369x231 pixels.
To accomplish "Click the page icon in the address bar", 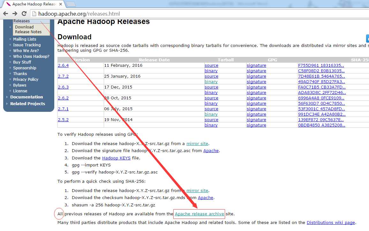I will (x=34, y=14).
